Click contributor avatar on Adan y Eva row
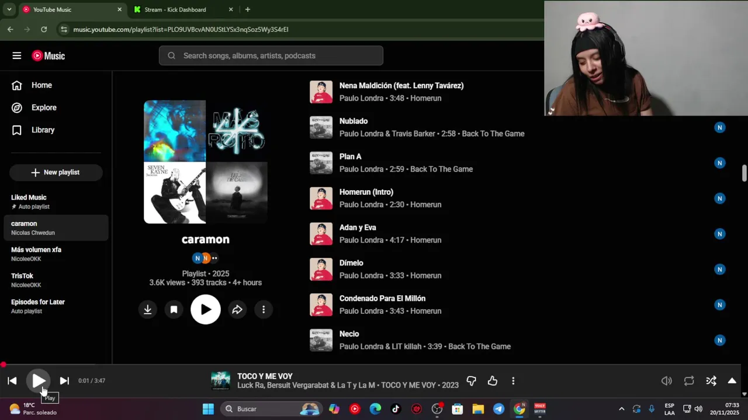The image size is (748, 420). point(720,234)
